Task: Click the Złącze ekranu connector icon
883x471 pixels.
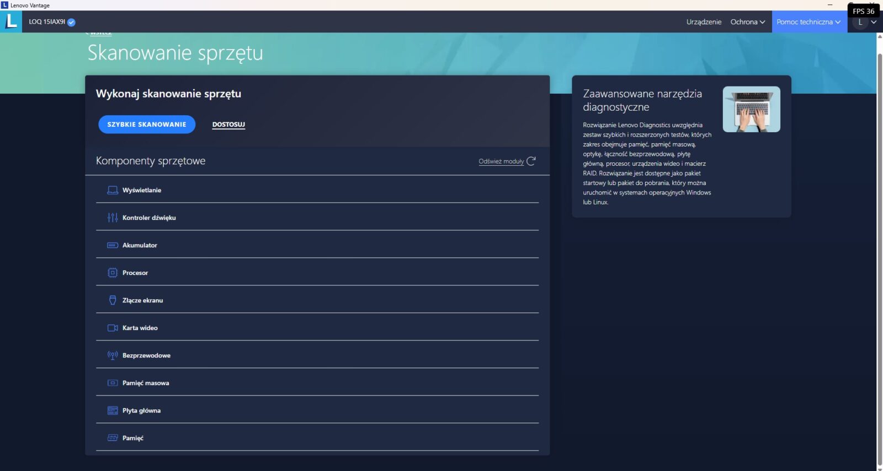Action: 113,300
